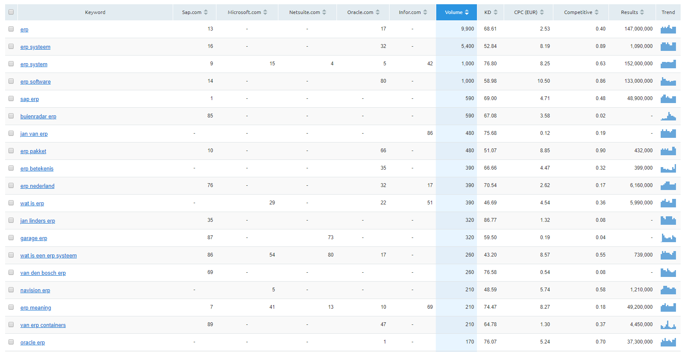687x352 pixels.
Task: Open trend chart for navision erp
Action: coord(668,290)
